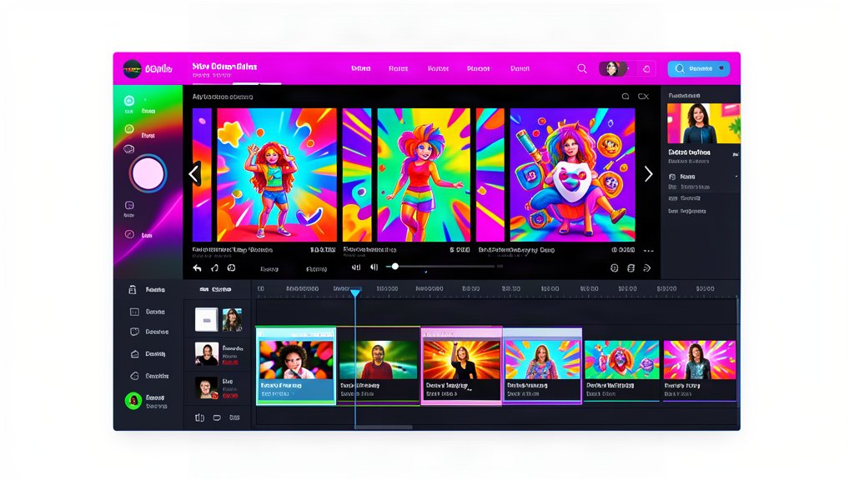This screenshot has height=480, width=854.
Task: Select the cartoon character holding a heart shield preview
Action: coord(572,175)
